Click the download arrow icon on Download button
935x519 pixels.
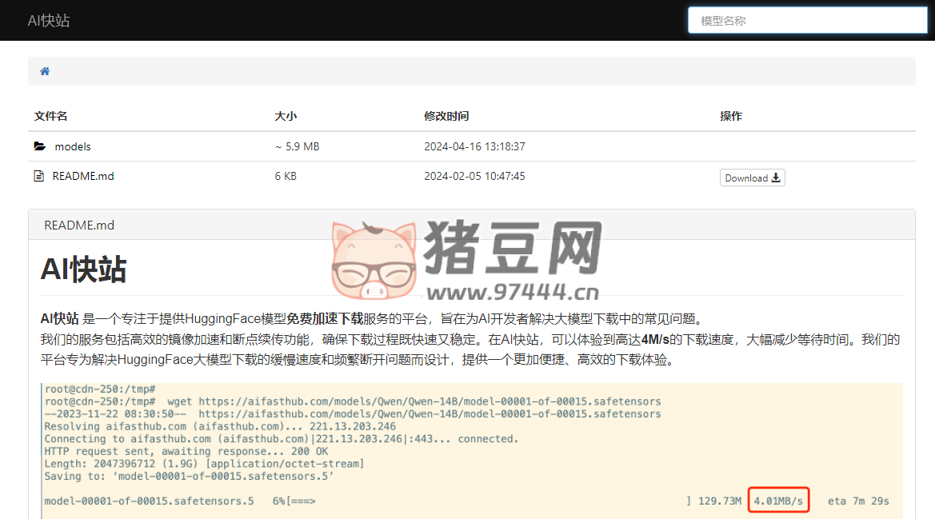[774, 178]
